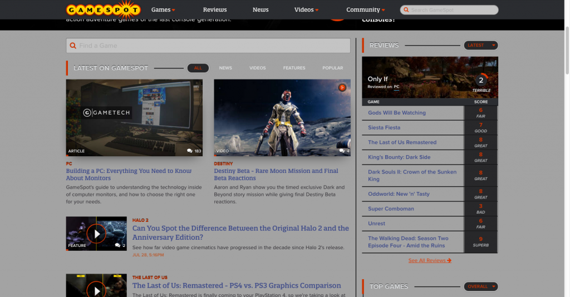The height and width of the screenshot is (297, 570).
Task: Click arrow icon beside See All Reviews
Action: 449,260
